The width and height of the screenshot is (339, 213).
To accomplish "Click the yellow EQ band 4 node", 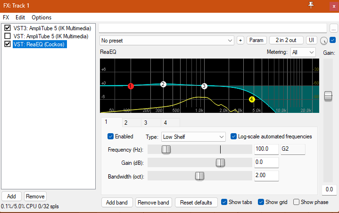I will pos(252,99).
